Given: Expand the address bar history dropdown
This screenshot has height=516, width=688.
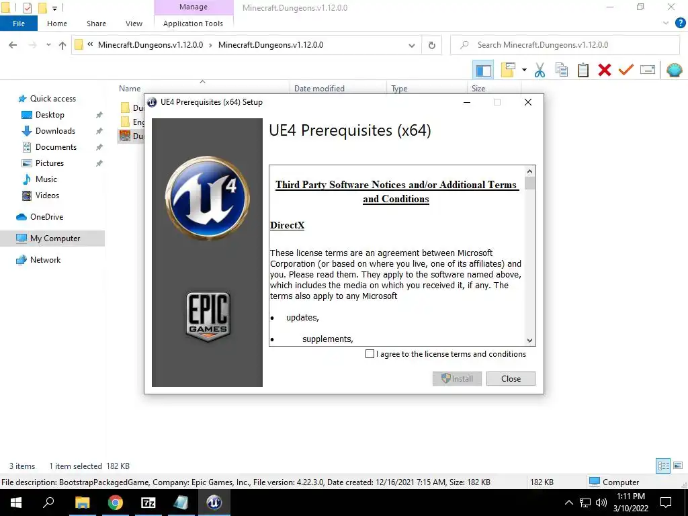Looking at the screenshot, I should click(412, 45).
